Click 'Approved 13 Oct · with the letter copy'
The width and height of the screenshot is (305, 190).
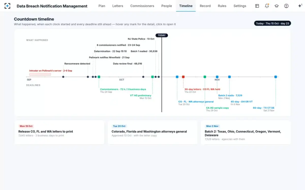(x=134, y=136)
